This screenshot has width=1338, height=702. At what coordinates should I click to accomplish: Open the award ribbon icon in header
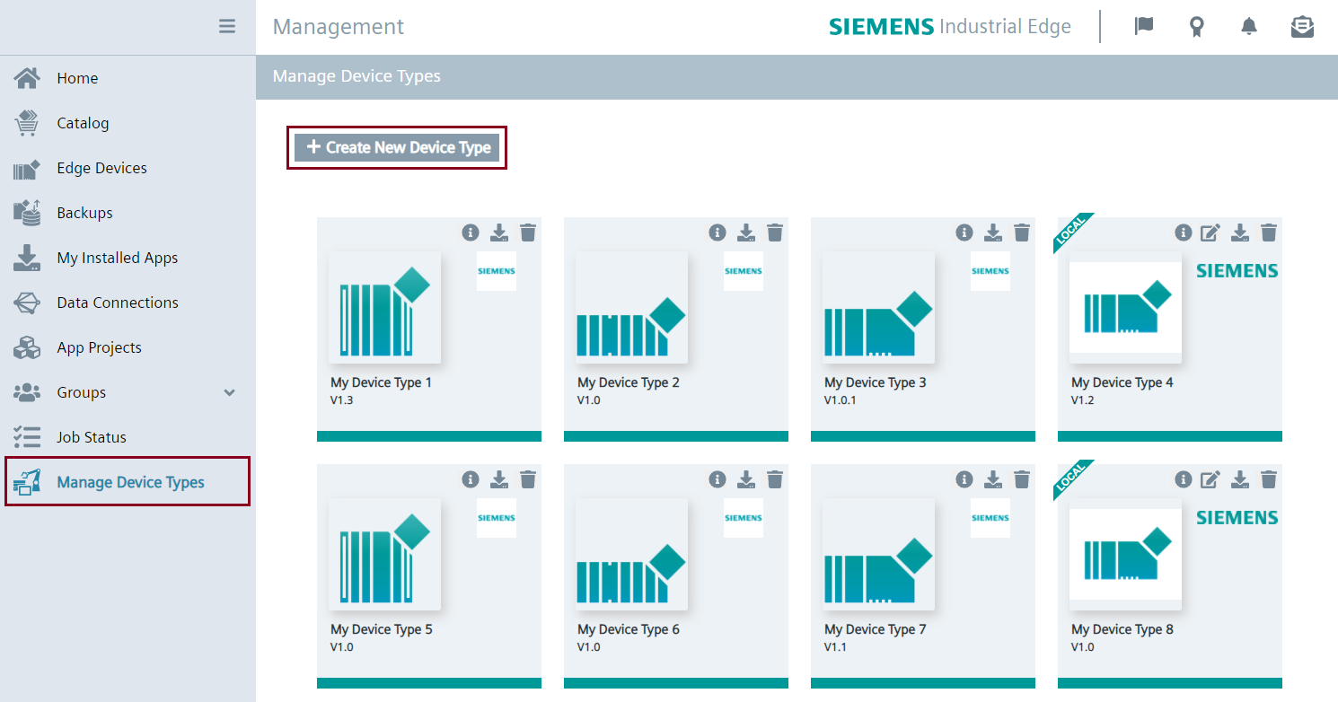(x=1196, y=27)
